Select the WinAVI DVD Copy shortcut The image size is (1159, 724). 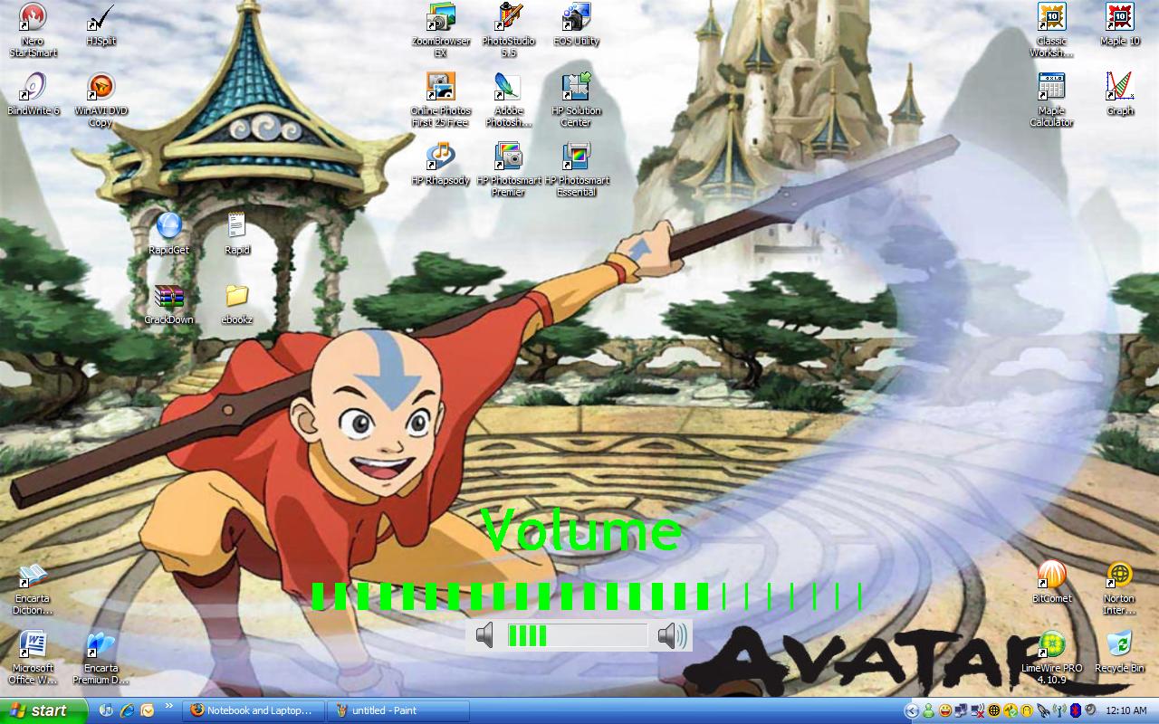click(x=101, y=100)
